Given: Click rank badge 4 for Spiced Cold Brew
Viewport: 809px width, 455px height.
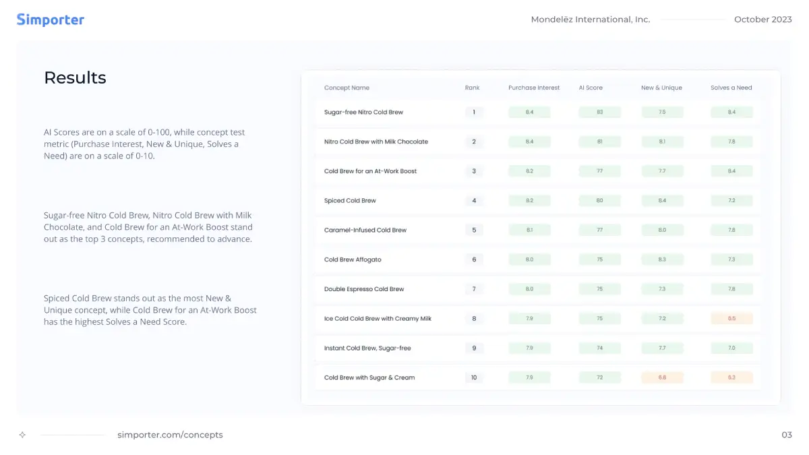Looking at the screenshot, I should 474,201.
